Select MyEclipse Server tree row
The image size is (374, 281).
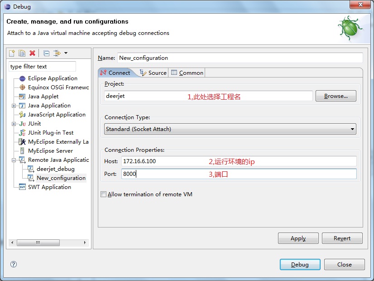click(50, 151)
